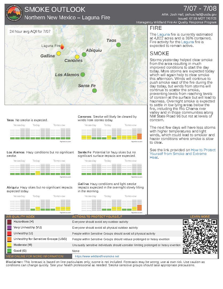The height and width of the screenshot is (289, 223).
Task: Click the Very Unhealthy purple swatch
Action: 9,228
